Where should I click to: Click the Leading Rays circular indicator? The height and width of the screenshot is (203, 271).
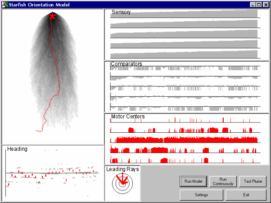(x=122, y=183)
